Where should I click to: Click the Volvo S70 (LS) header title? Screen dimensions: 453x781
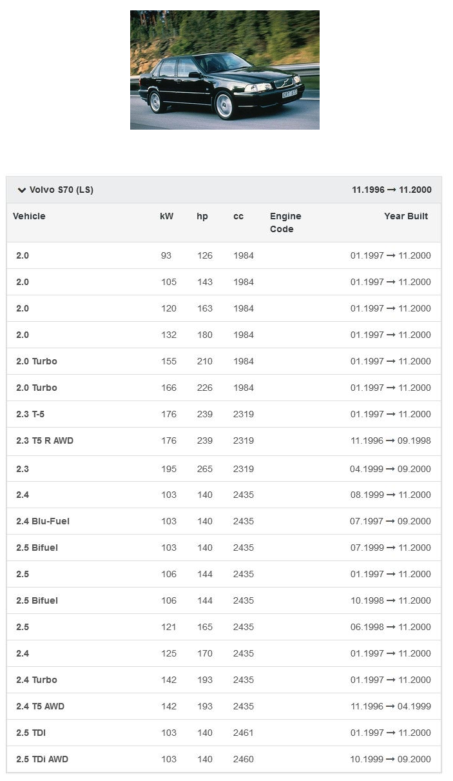[61, 190]
